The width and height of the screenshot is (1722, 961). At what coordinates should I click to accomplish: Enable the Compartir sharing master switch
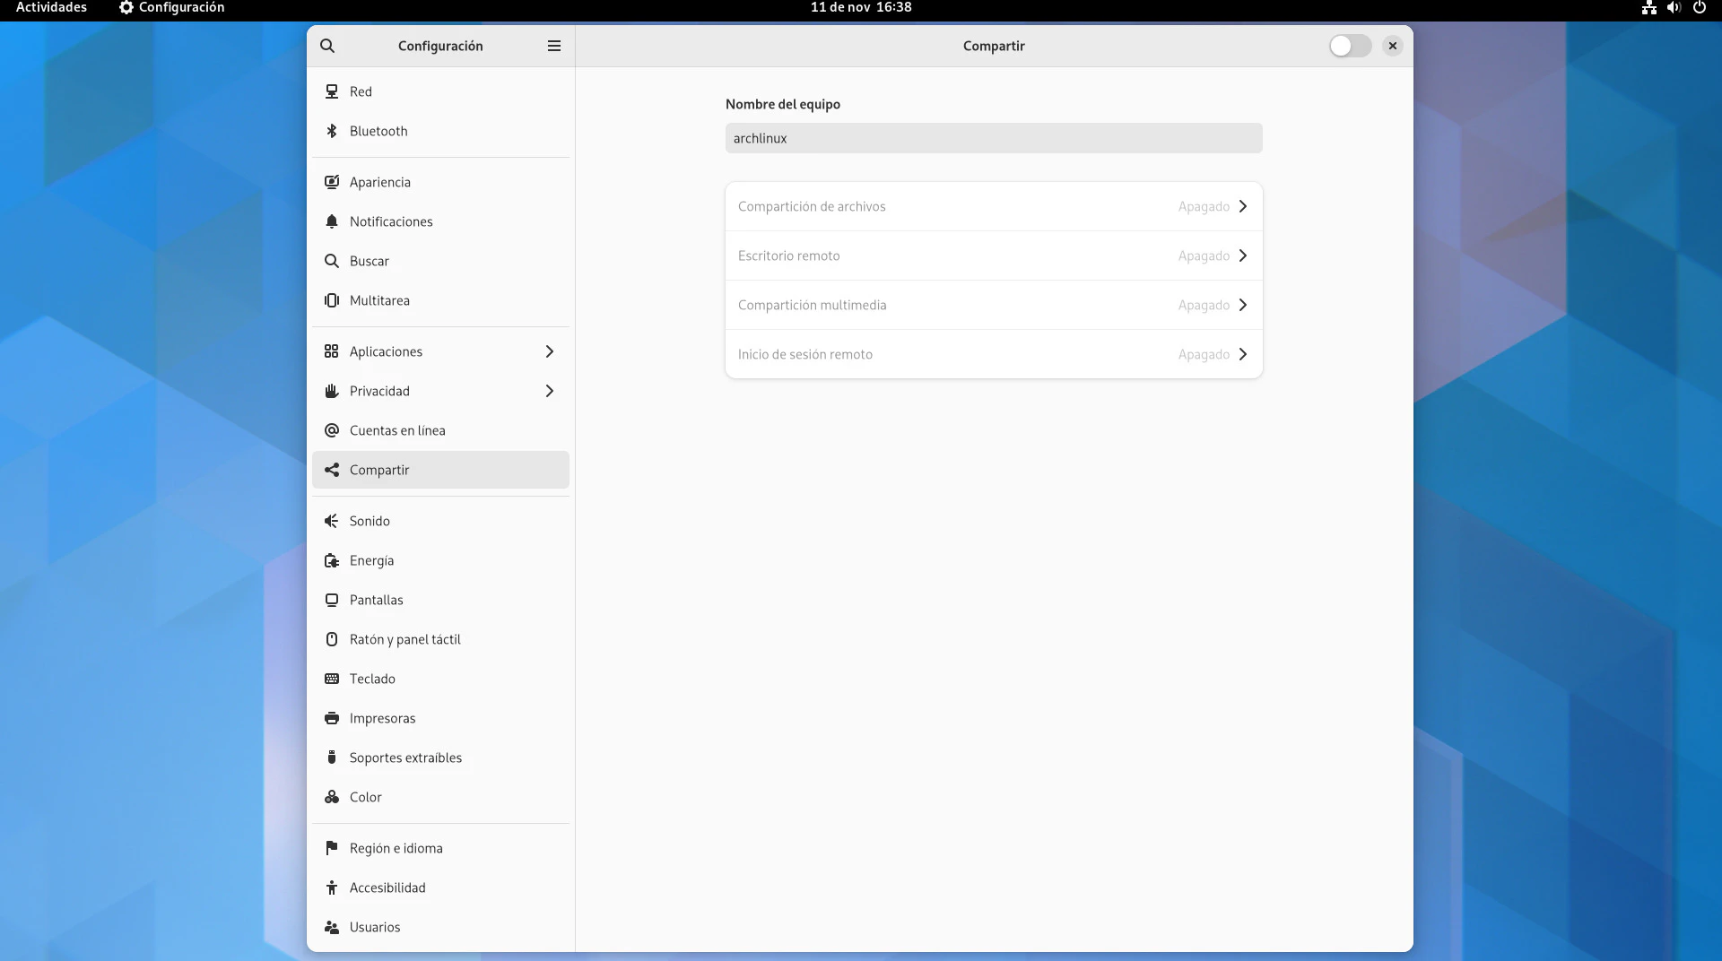pos(1349,46)
